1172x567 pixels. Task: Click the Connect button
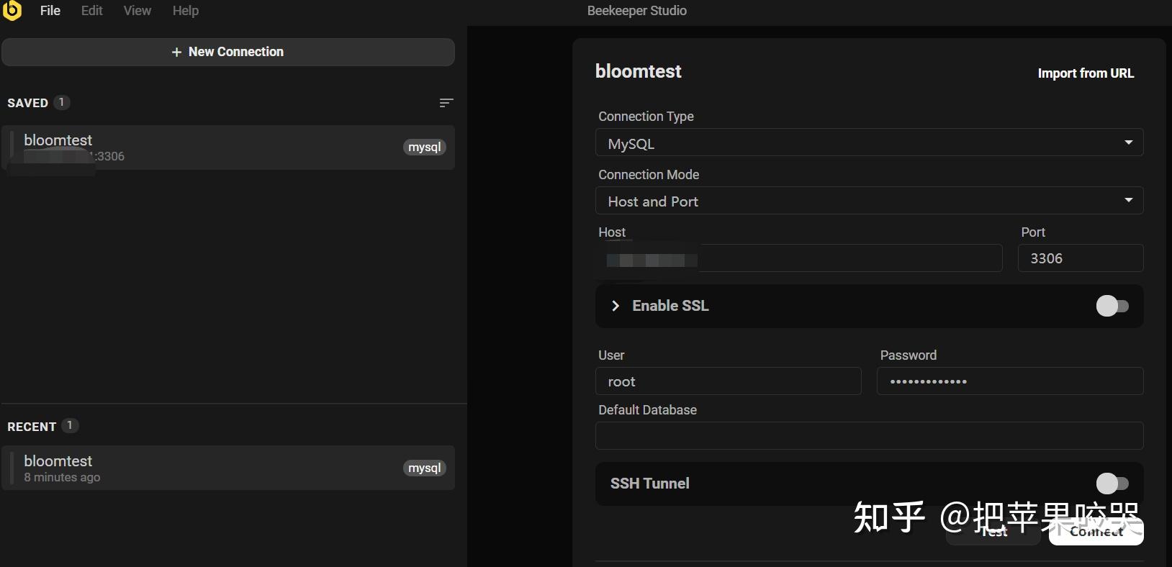[x=1096, y=532]
